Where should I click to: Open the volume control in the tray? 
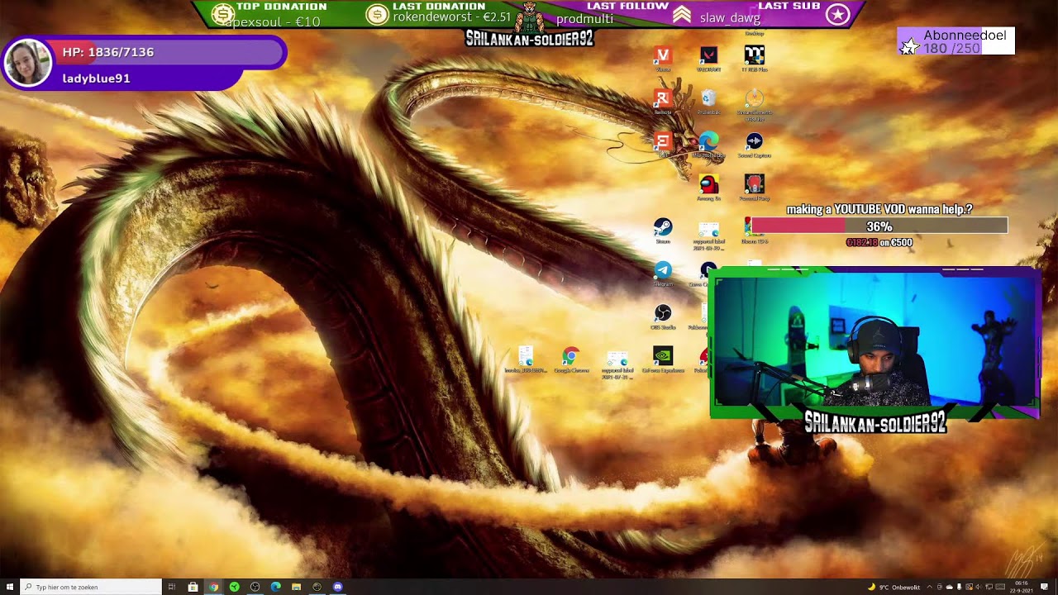[979, 587]
